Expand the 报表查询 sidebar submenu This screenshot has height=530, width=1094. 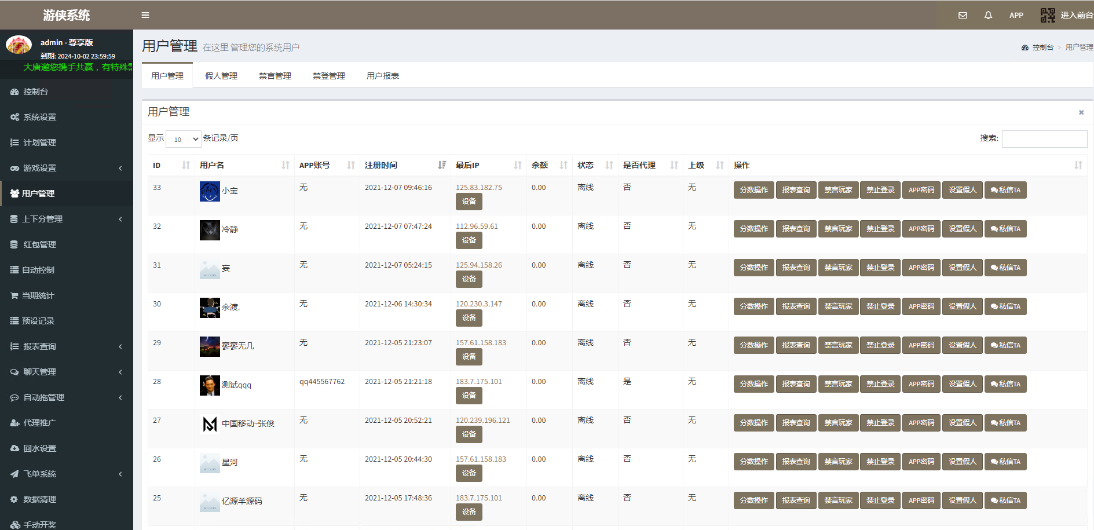coord(66,346)
